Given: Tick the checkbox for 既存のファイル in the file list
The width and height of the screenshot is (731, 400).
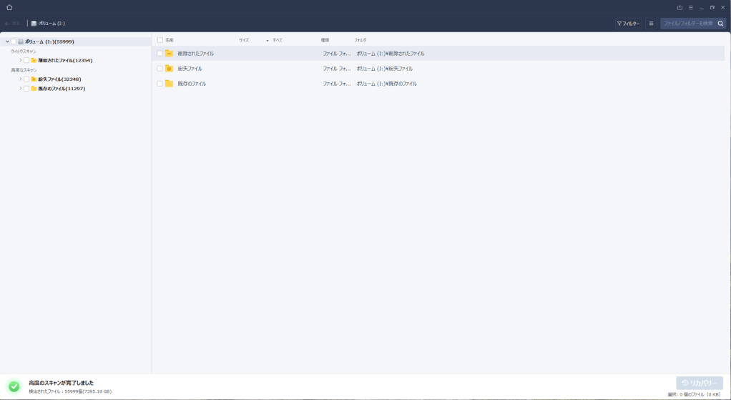Looking at the screenshot, I should point(160,84).
